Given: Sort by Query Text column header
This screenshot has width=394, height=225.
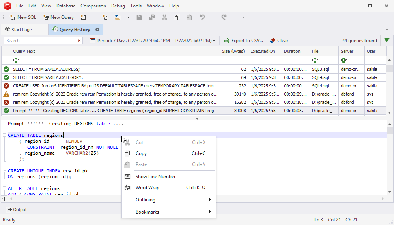Looking at the screenshot, I should [115, 51].
